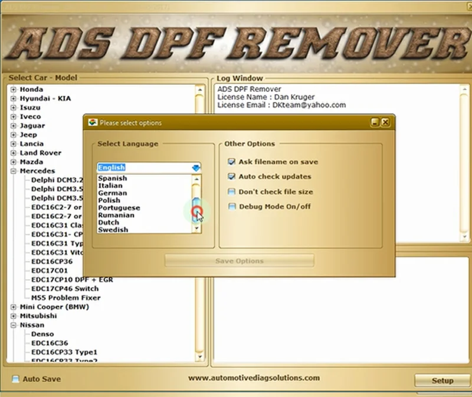The image size is (472, 397).
Task: Click car model tree scroll-up arrow
Action: [x=199, y=90]
